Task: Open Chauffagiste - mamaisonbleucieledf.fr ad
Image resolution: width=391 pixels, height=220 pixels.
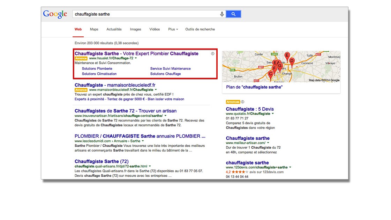Action: click(115, 85)
